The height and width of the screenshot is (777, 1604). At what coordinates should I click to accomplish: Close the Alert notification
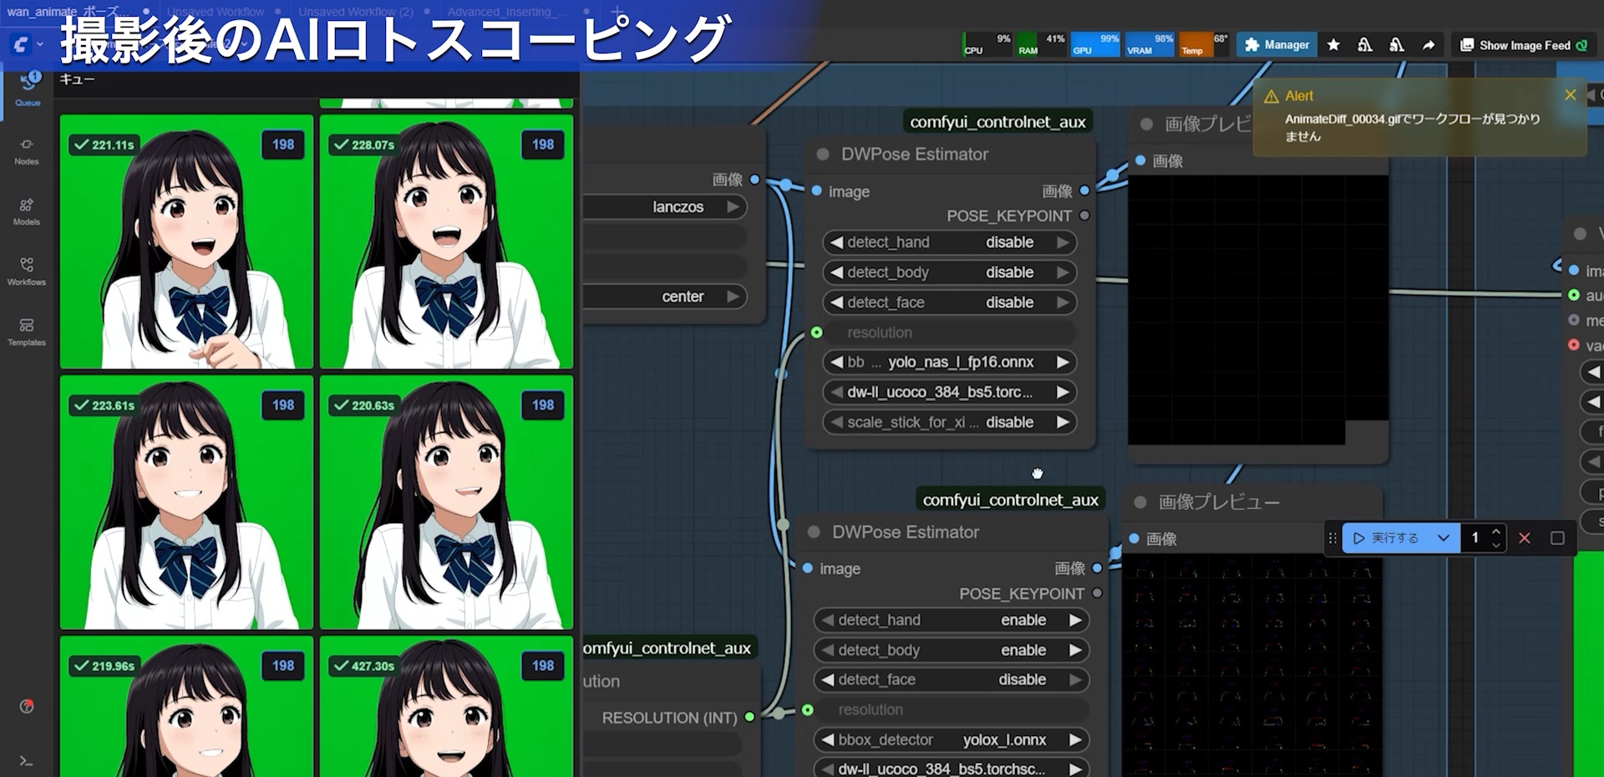[1570, 95]
